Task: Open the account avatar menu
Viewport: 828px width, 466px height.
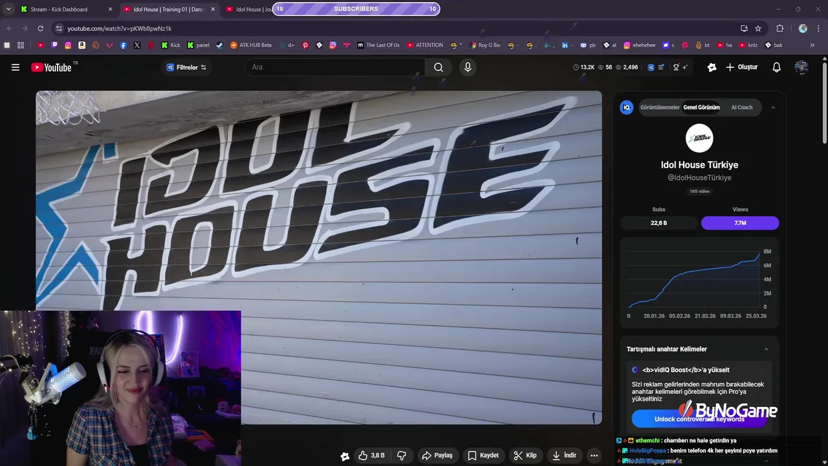Action: point(801,67)
